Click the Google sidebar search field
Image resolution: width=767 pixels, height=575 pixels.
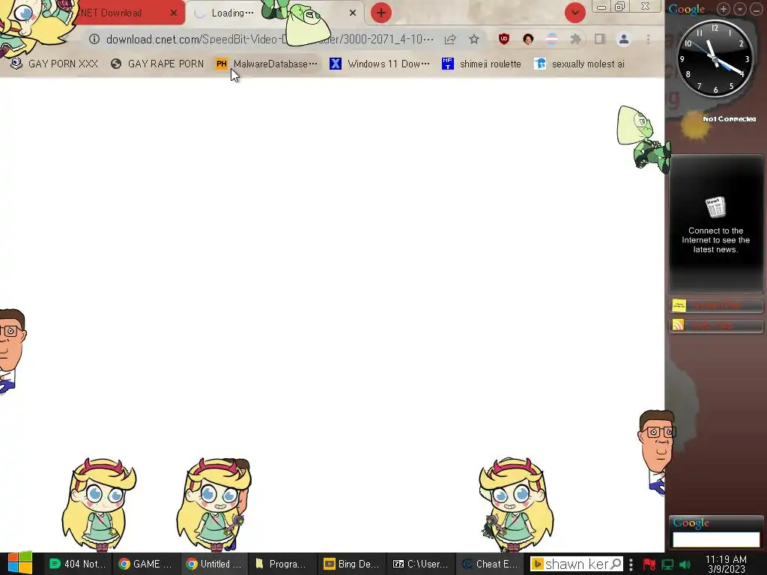(716, 539)
